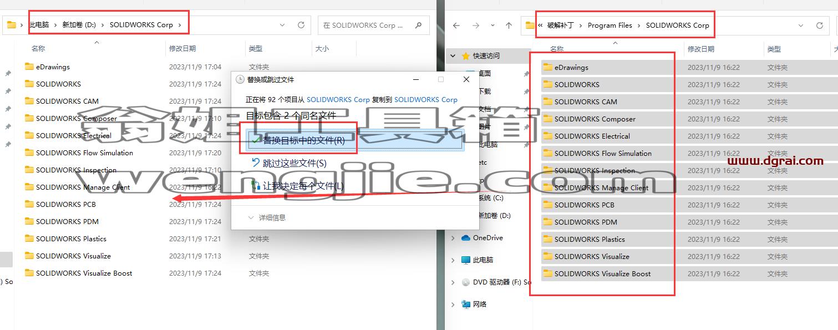Click 此电脑 breadcrumb in left address bar

[x=39, y=25]
